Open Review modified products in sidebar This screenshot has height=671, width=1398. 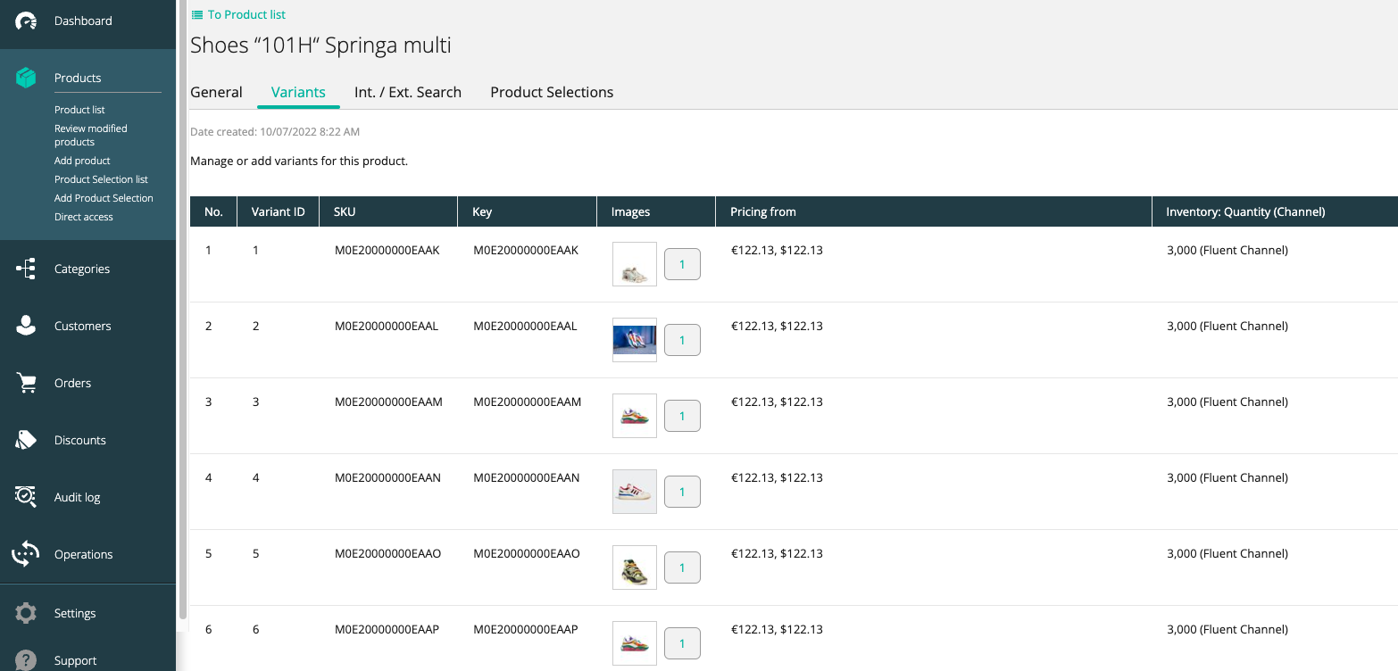point(90,135)
